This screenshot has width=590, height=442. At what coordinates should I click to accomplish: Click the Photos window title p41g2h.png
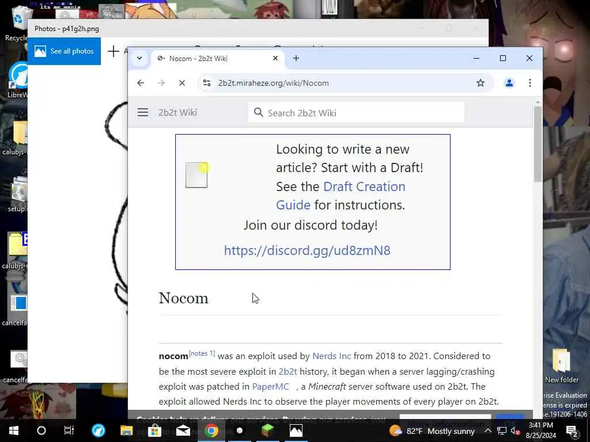(x=67, y=29)
